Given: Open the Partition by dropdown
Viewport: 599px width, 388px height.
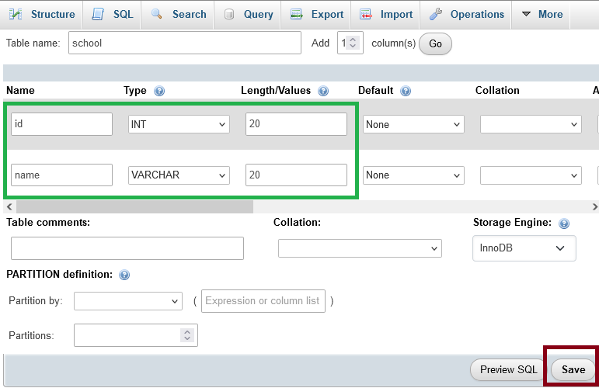Looking at the screenshot, I should 128,301.
